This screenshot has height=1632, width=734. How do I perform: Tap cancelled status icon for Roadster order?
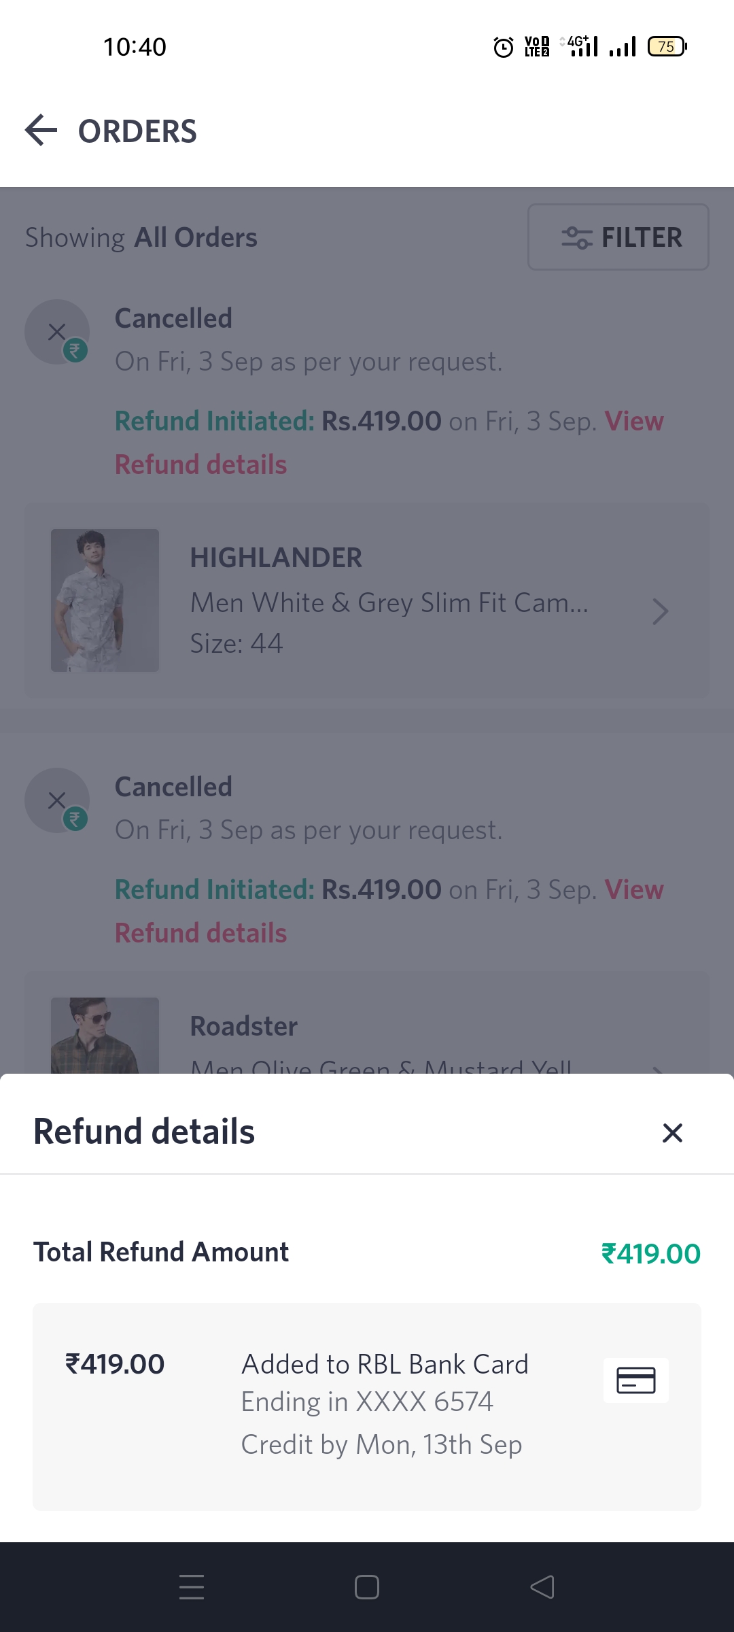(57, 801)
